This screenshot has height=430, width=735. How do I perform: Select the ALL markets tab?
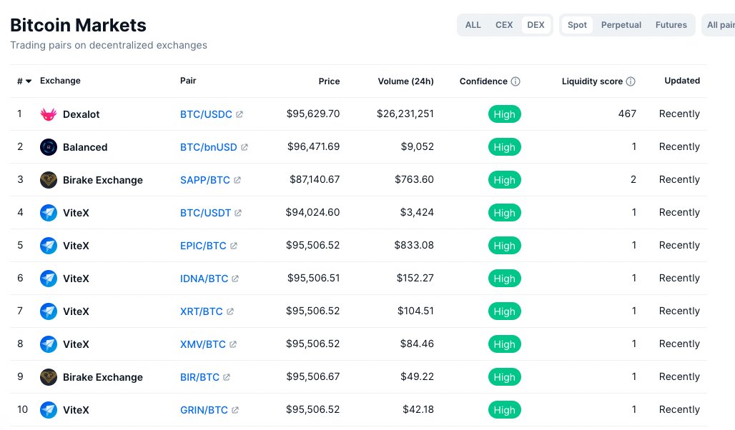coord(473,24)
